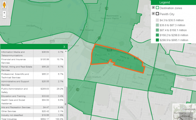Select Administrative and Support Services row
This screenshot has width=196, height=120.
pos(32,83)
